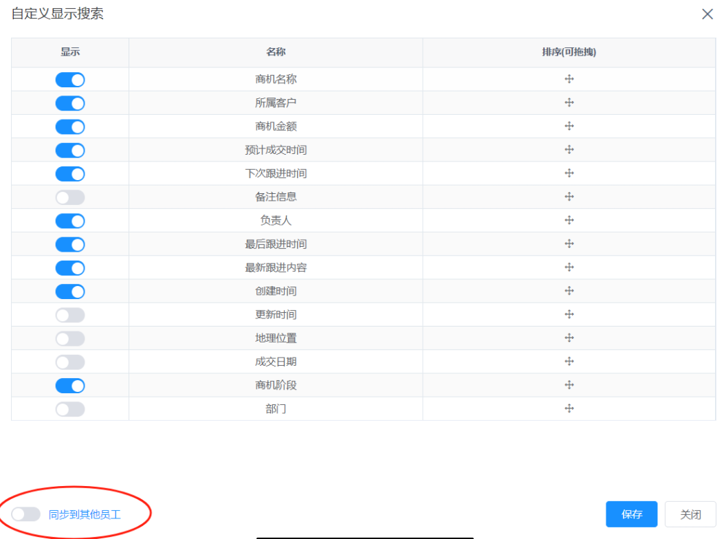Turn on the 部门 display toggle
The image size is (724, 539).
click(69, 408)
